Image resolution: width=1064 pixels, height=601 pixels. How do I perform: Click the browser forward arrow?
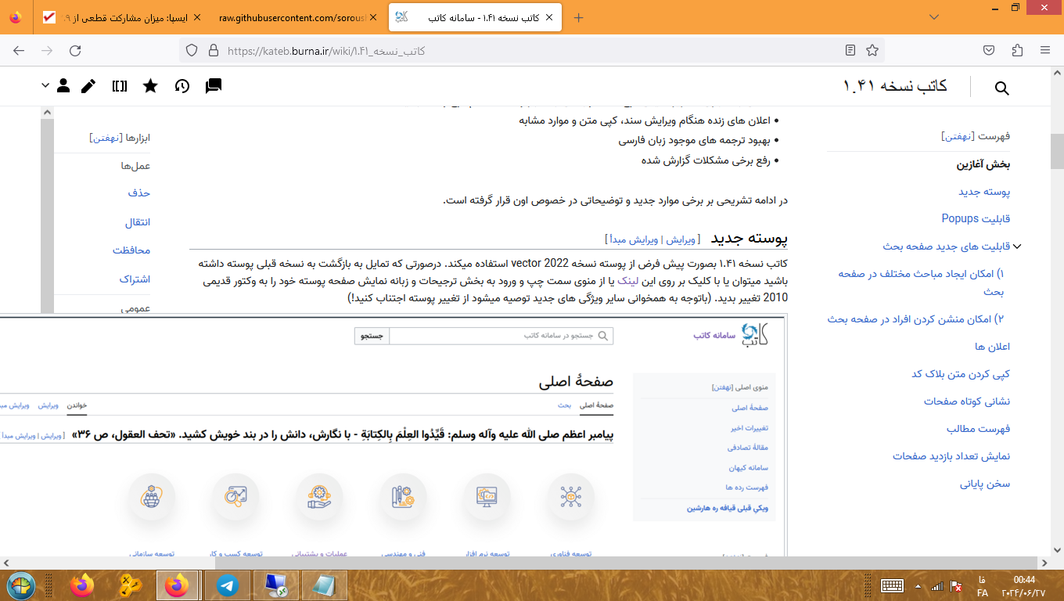point(47,50)
